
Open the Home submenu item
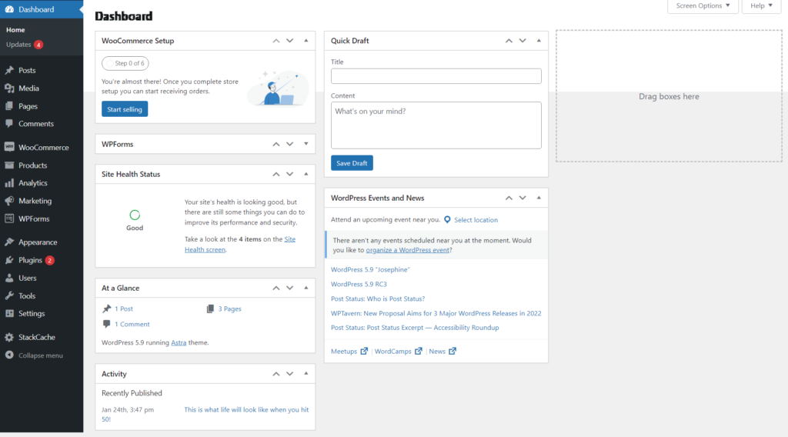15,30
